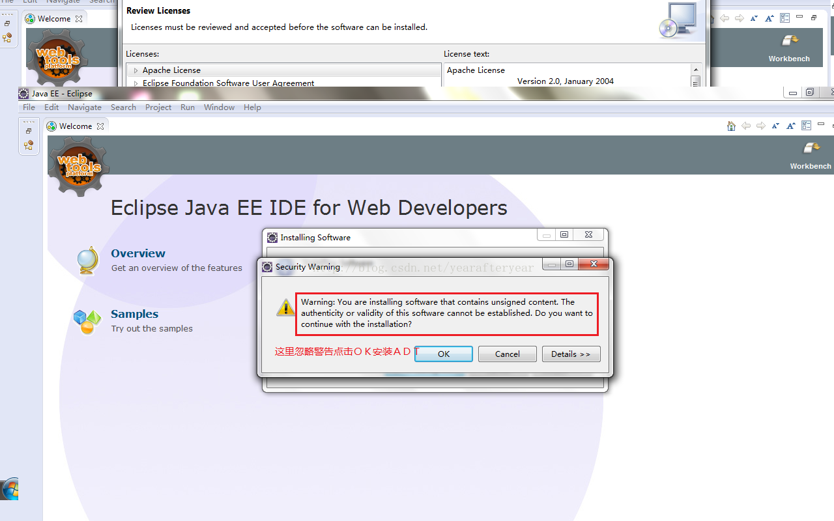Click 'Version 2.0, January 2004' license text
This screenshot has width=834, height=521.
(x=566, y=81)
